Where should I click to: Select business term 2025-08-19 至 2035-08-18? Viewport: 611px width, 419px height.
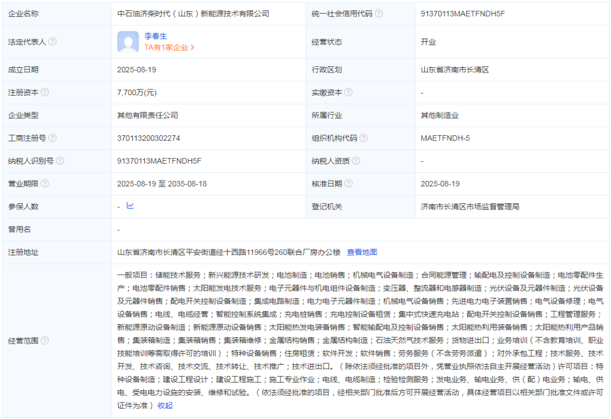pyautogui.click(x=162, y=184)
